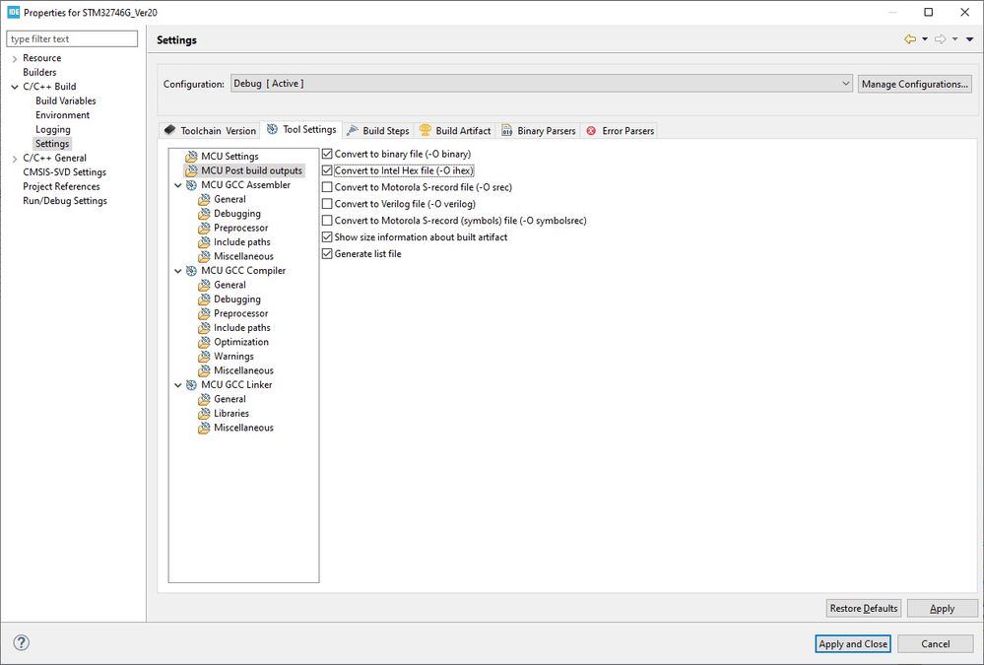Select Miscellaneous icon under MCU GCC Compiler
The height and width of the screenshot is (665, 984).
point(204,370)
